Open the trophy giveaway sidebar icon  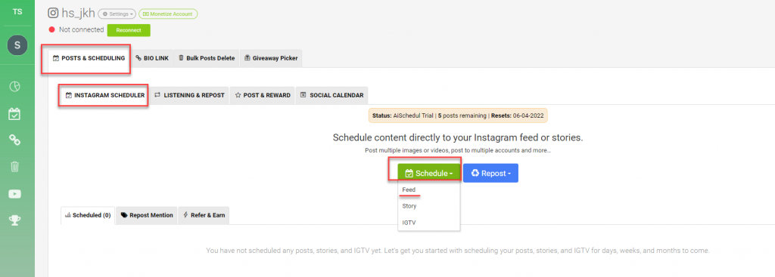(15, 220)
